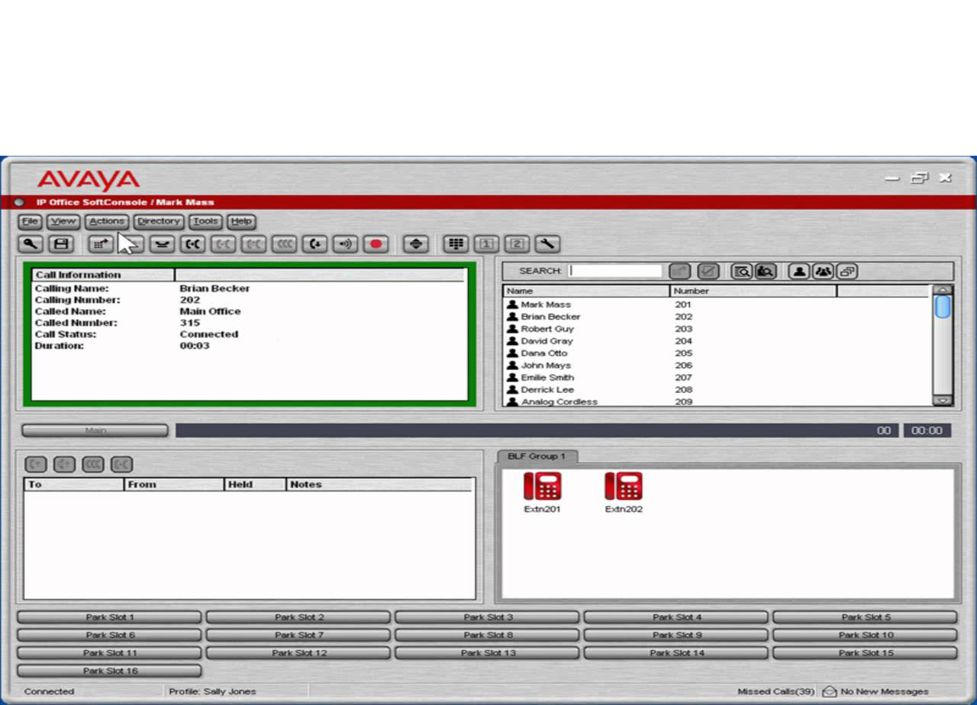Image resolution: width=977 pixels, height=705 pixels.
Task: Select the BLF Group 1 tab
Action: click(537, 456)
